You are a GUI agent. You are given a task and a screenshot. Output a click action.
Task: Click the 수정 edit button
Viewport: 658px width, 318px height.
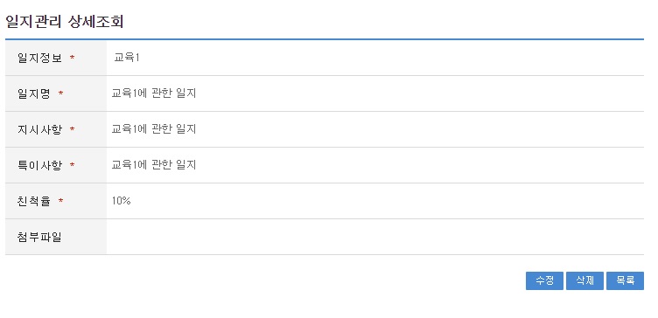click(544, 280)
